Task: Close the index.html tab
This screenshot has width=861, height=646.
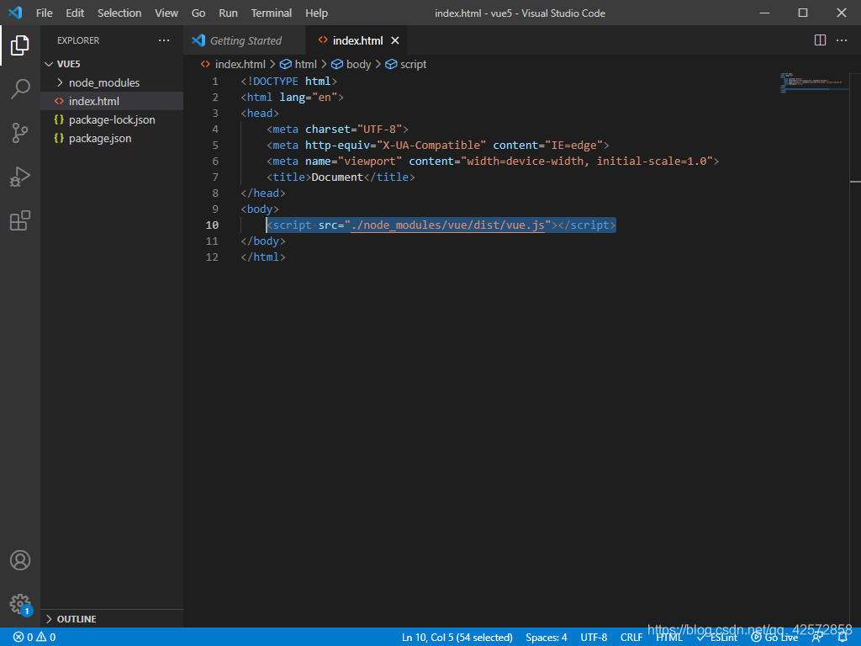Action: [395, 40]
